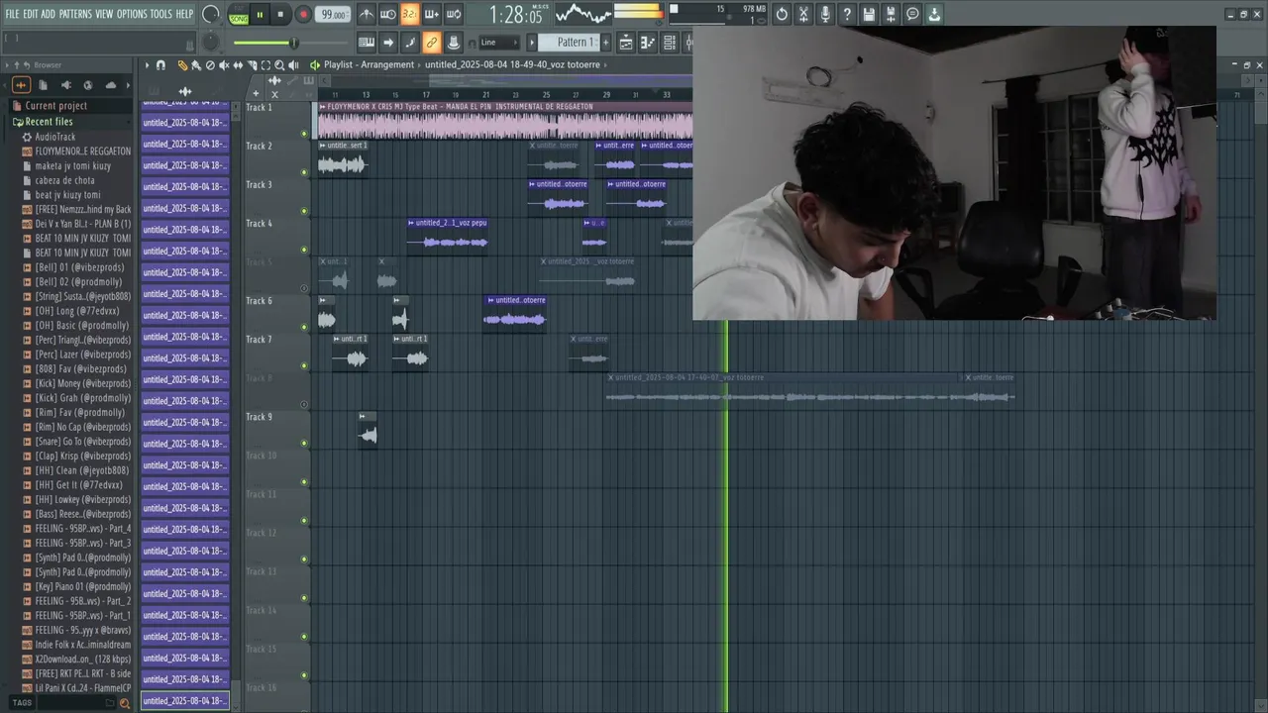Select Current project in browser
This screenshot has width=1268, height=713.
[x=55, y=106]
